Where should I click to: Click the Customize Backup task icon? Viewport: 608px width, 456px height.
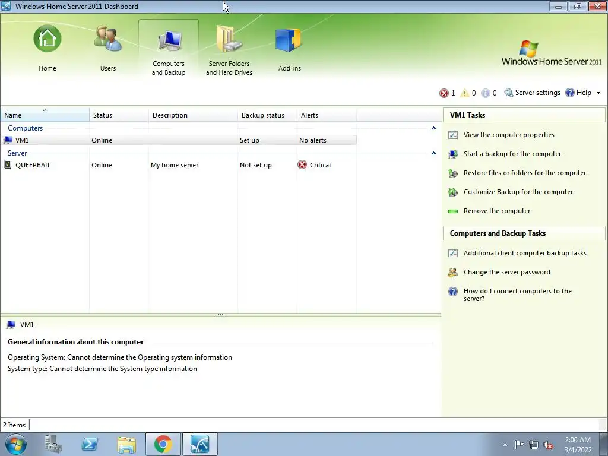coord(453,192)
